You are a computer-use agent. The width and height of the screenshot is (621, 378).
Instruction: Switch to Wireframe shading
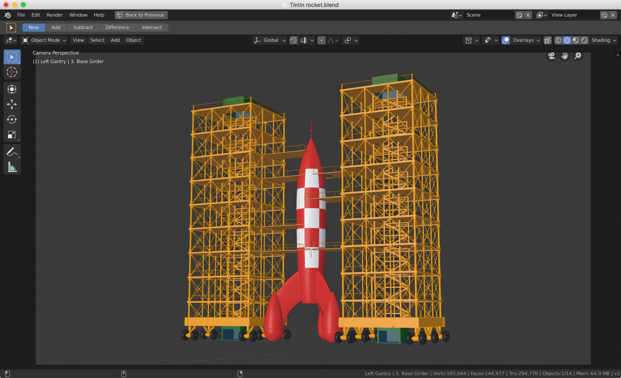(559, 40)
